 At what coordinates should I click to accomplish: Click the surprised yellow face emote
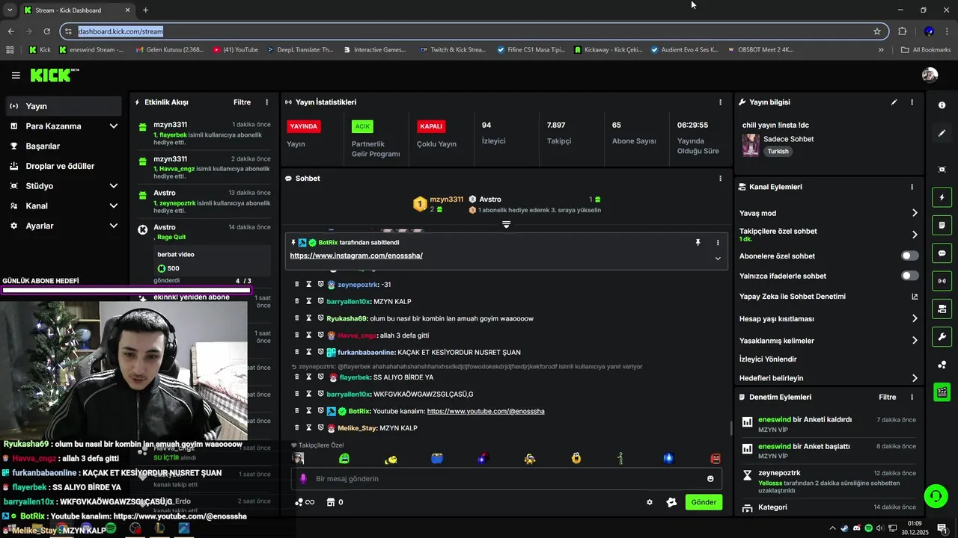pos(576,459)
